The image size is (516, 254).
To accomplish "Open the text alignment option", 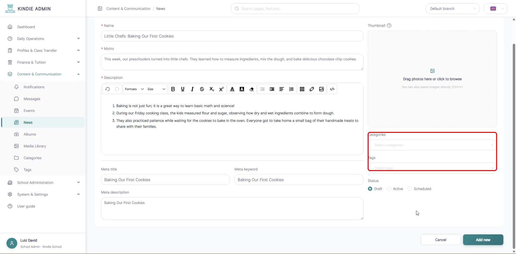I will (282, 89).
